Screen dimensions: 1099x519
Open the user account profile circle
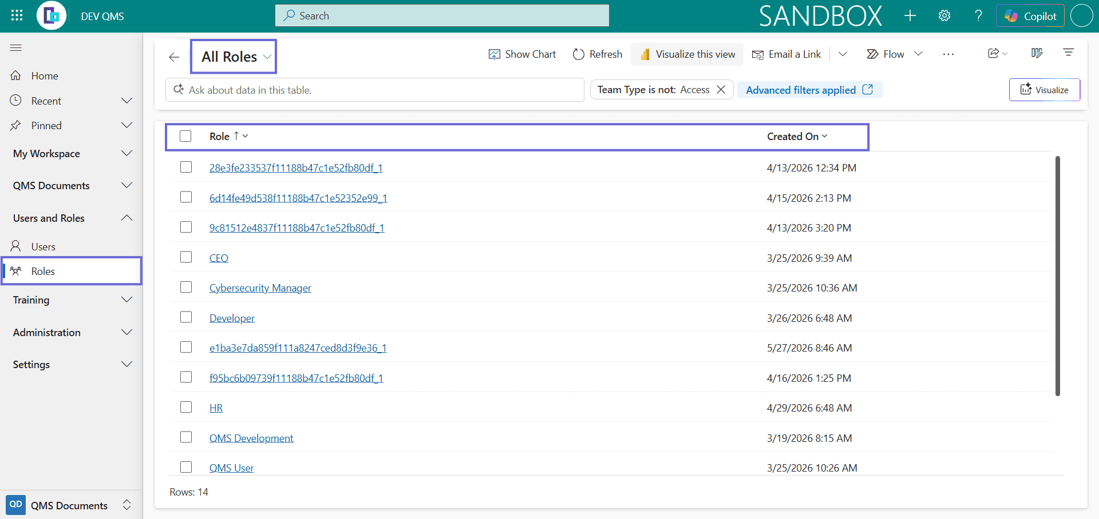1082,15
